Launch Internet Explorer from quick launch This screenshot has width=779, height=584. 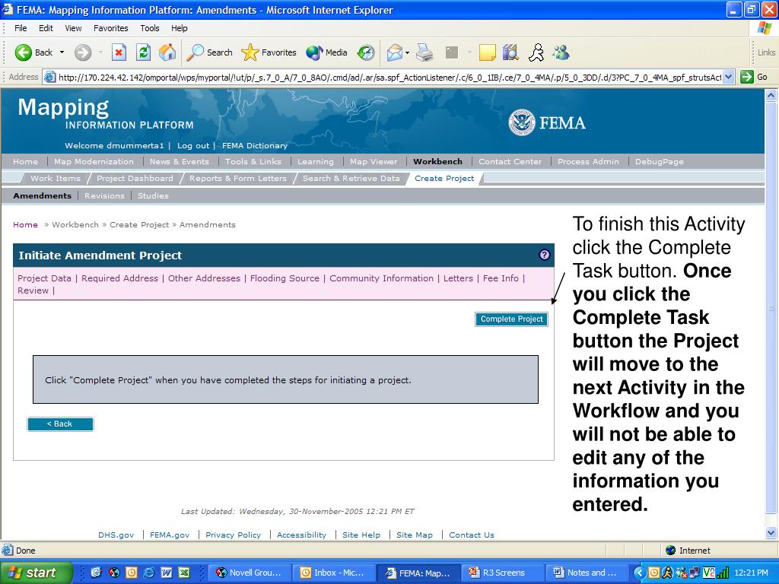(x=148, y=573)
